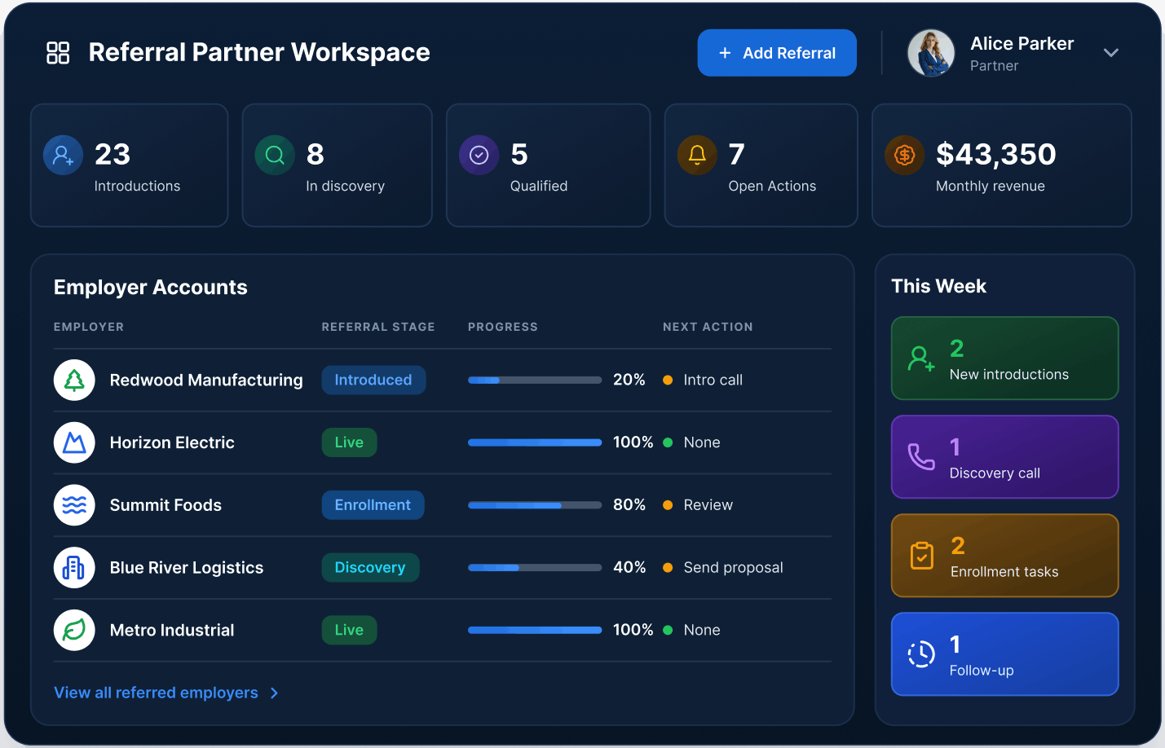The width and height of the screenshot is (1165, 748).
Task: Click the Send proposal next action text
Action: (x=733, y=568)
